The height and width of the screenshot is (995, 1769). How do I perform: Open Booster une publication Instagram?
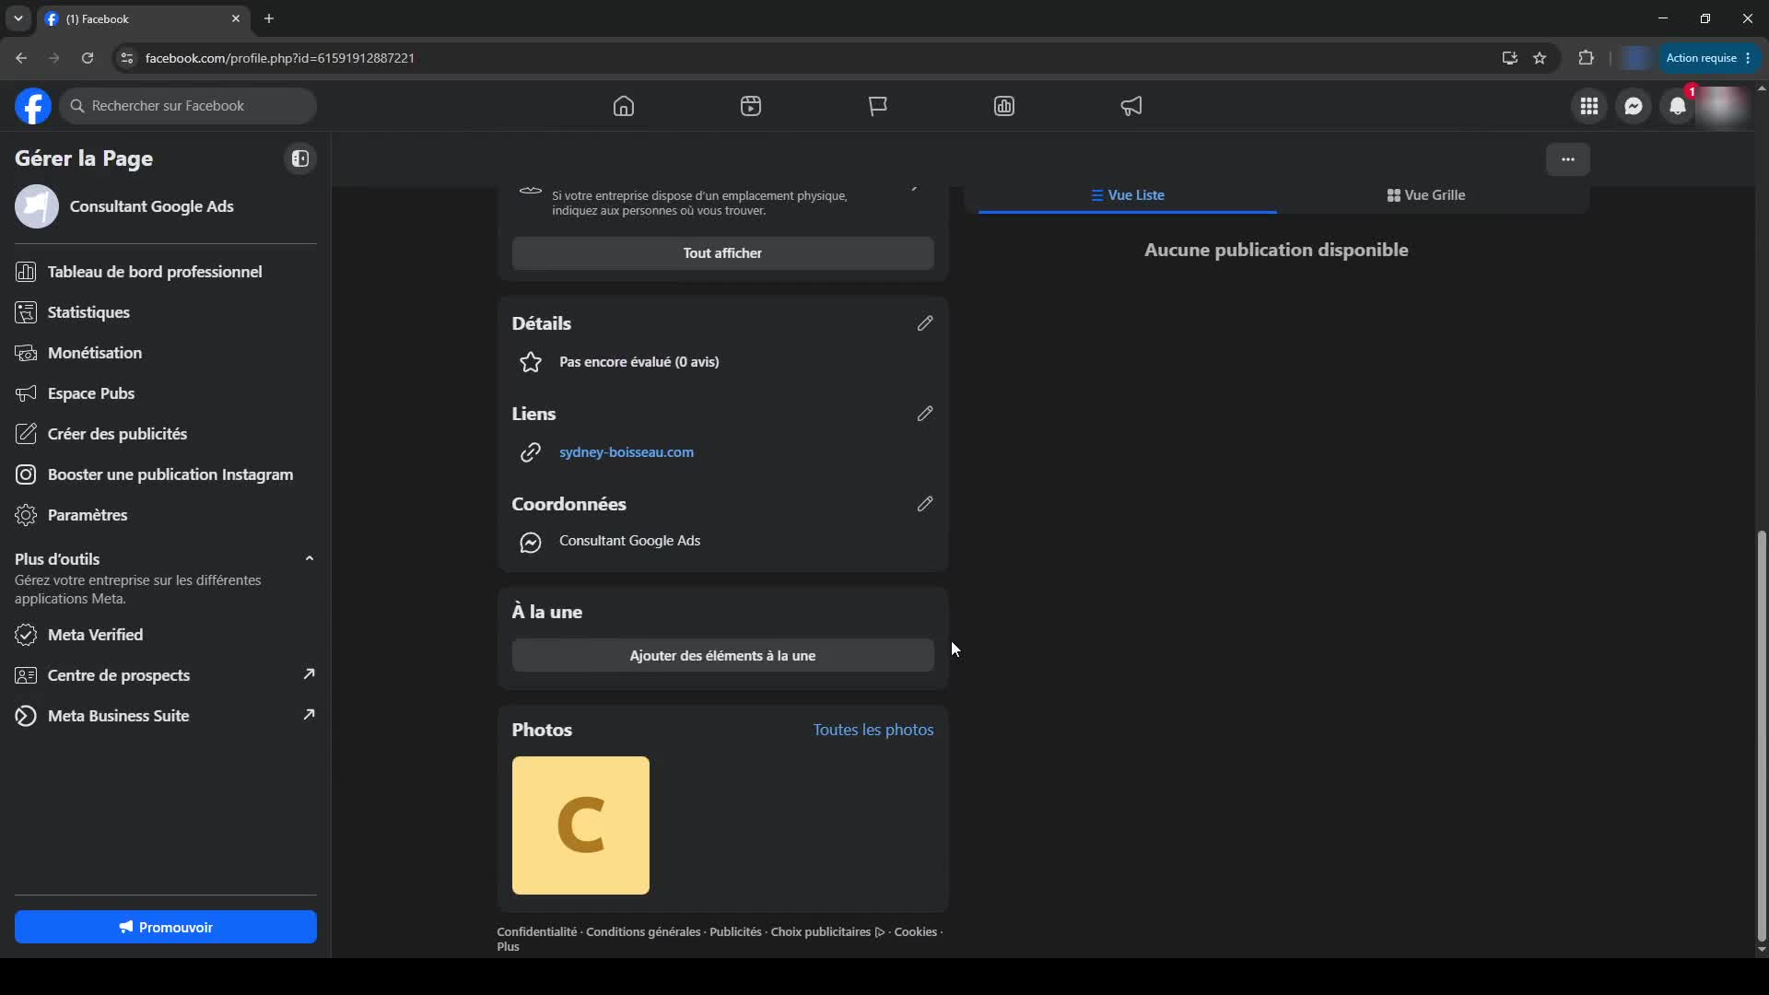click(166, 474)
